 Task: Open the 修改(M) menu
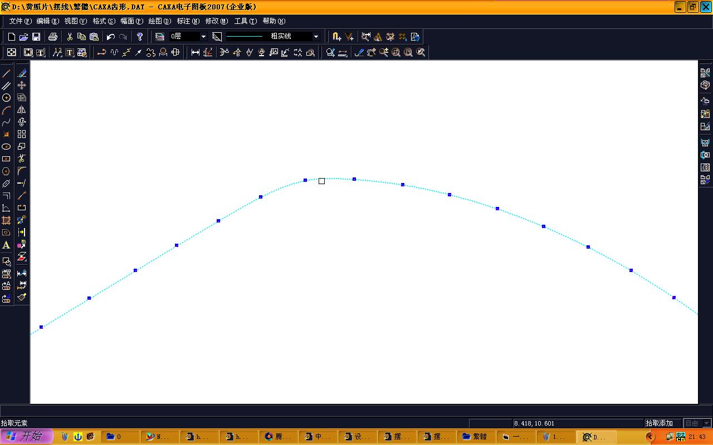pos(217,21)
